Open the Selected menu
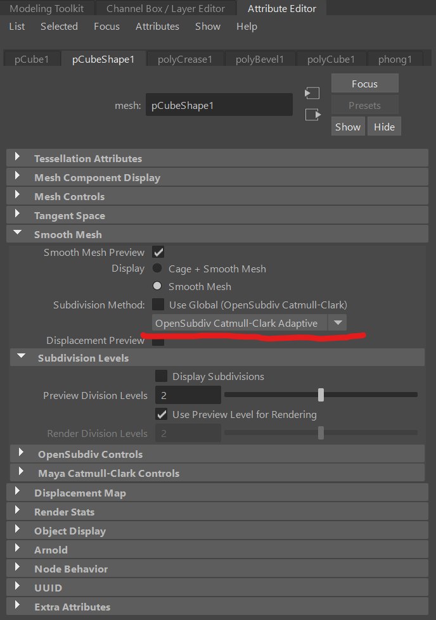This screenshot has width=436, height=620. pos(59,27)
